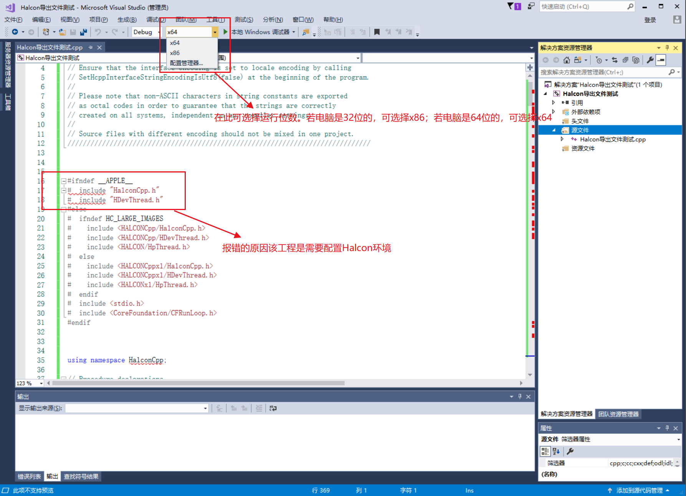The width and height of the screenshot is (686, 496).
Task: Click the split editor handle above scrollbar
Action: pyautogui.click(x=530, y=67)
